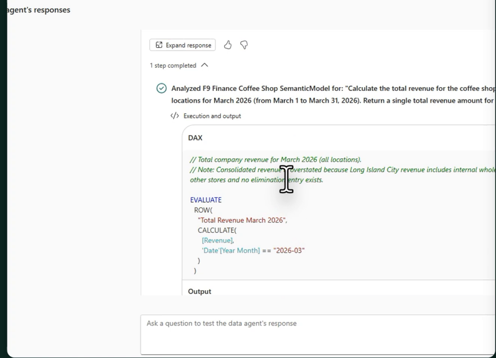Click the "agent's responses" heading

tap(38, 10)
